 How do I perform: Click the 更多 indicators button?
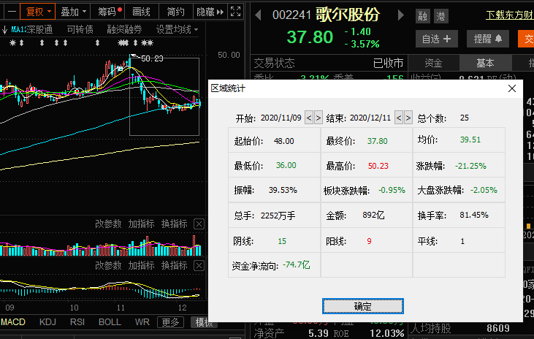coord(170,322)
